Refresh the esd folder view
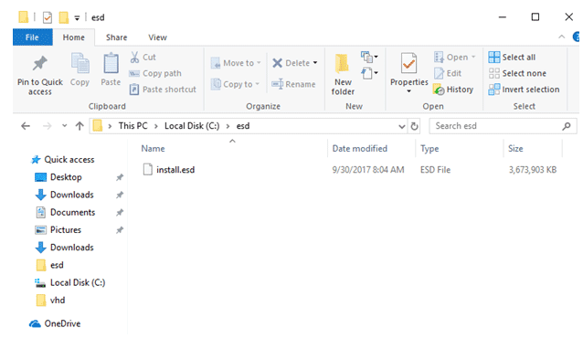The image size is (583, 338). 414,126
